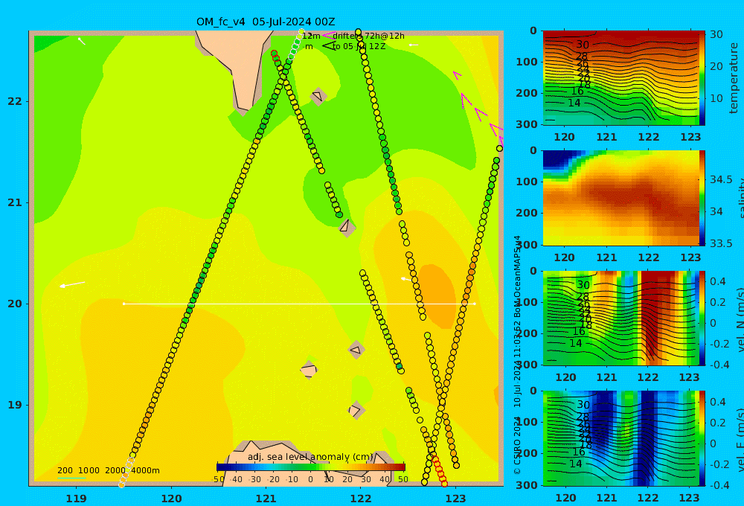Click the 'to 05 Jul 12Z' legend text
Screen dimensions: 744x506
(359, 47)
